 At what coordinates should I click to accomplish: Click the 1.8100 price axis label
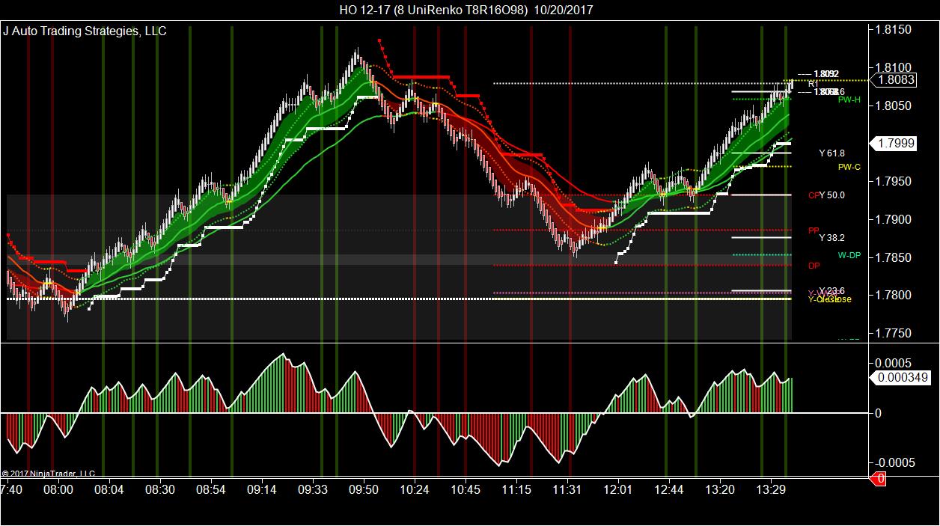coord(894,67)
